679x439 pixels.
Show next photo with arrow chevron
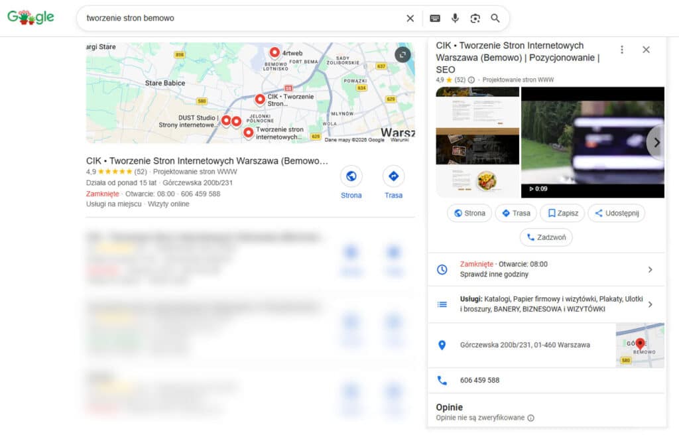pos(656,142)
